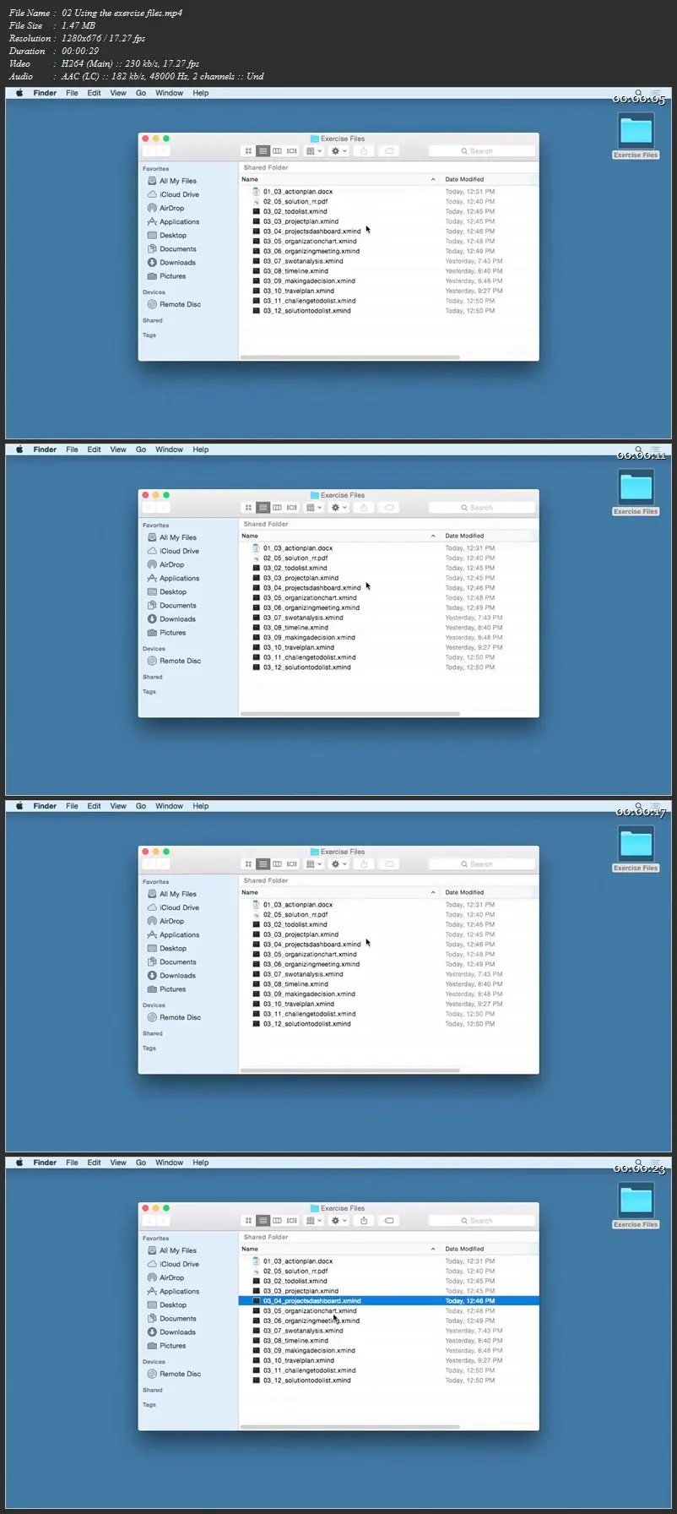Click the highlighted 03_04_projectsdashboard.xmind row
Image resolution: width=677 pixels, height=1514 pixels.
(388, 1301)
